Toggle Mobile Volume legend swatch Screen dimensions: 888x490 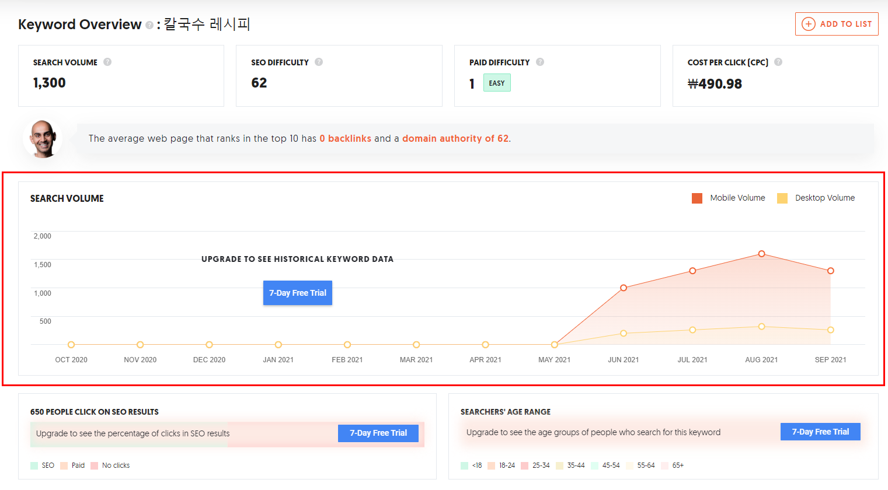[697, 198]
